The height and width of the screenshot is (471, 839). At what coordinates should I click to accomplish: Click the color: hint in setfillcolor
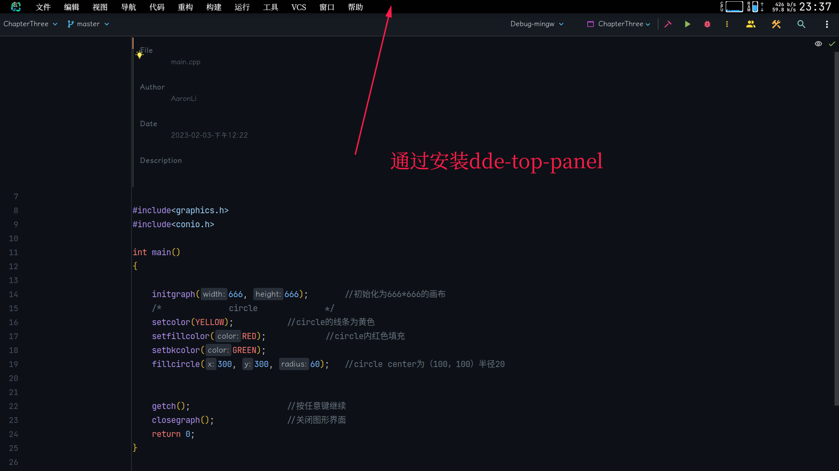(227, 336)
